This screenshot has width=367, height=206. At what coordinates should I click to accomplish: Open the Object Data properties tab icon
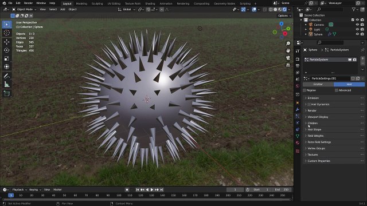coord(298,136)
